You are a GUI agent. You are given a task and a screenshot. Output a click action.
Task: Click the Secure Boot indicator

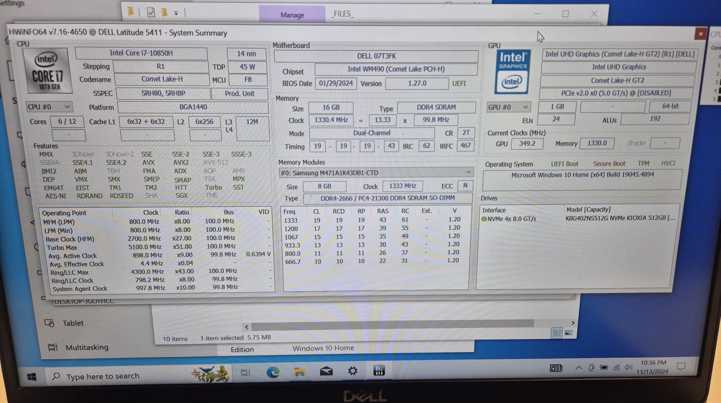609,164
